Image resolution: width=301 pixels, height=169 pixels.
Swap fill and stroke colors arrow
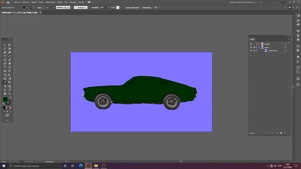(x=10, y=98)
